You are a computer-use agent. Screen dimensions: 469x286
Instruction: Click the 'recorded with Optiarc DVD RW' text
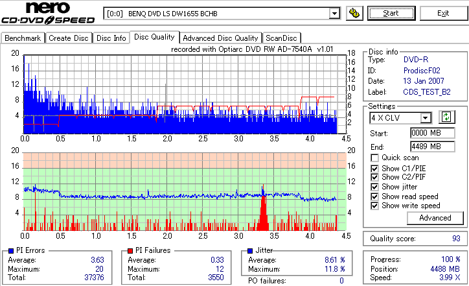click(x=252, y=49)
